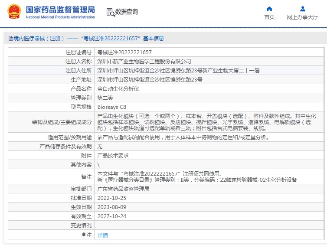Click the 型号规格 label
This screenshot has height=245, width=327.
[81, 107]
